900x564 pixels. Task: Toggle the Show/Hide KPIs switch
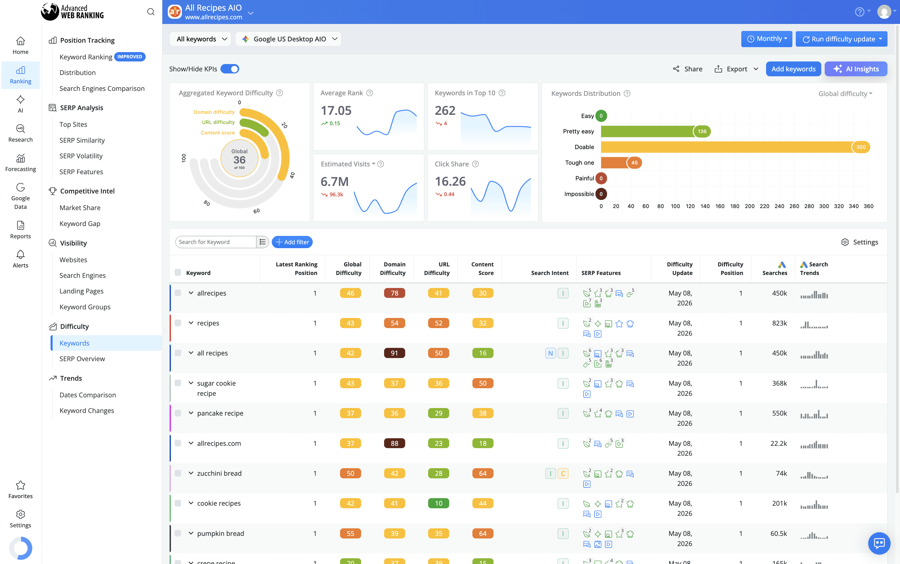(x=230, y=69)
